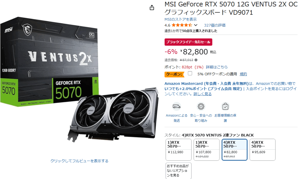
Task: Open the past price info icon
Action: point(196,60)
